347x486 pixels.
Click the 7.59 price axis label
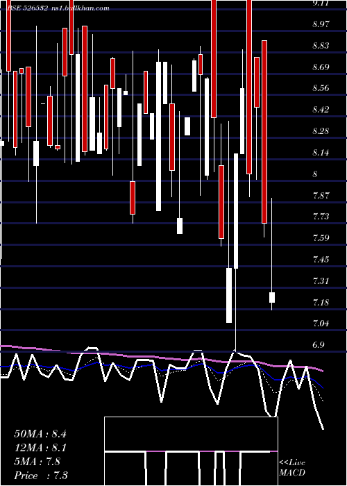[x=321, y=237]
